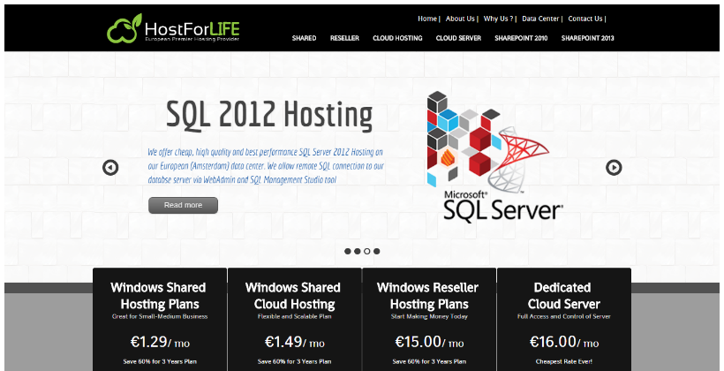Click the Cheapest Rate Ever! text

pyautogui.click(x=564, y=362)
